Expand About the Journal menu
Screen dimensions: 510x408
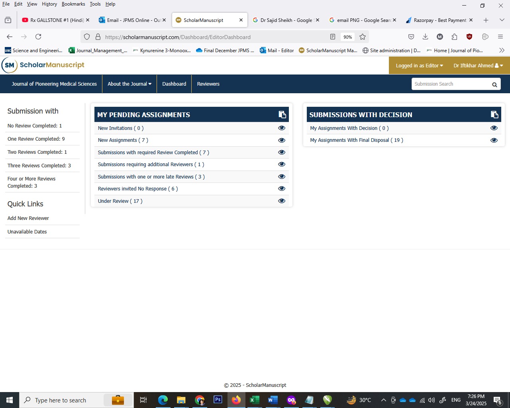coord(129,84)
